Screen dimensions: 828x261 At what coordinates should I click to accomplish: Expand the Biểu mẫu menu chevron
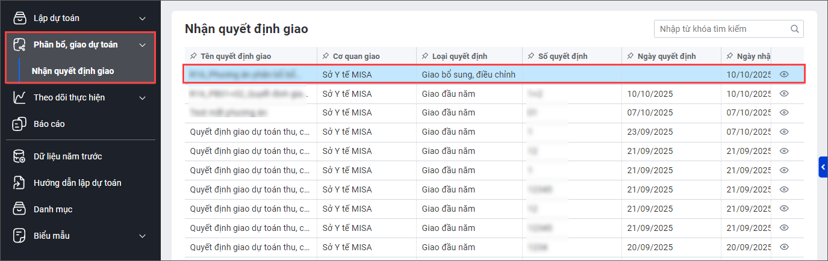click(x=142, y=236)
